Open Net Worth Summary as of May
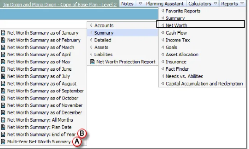The height and width of the screenshot is (149, 249). [x=39, y=62]
